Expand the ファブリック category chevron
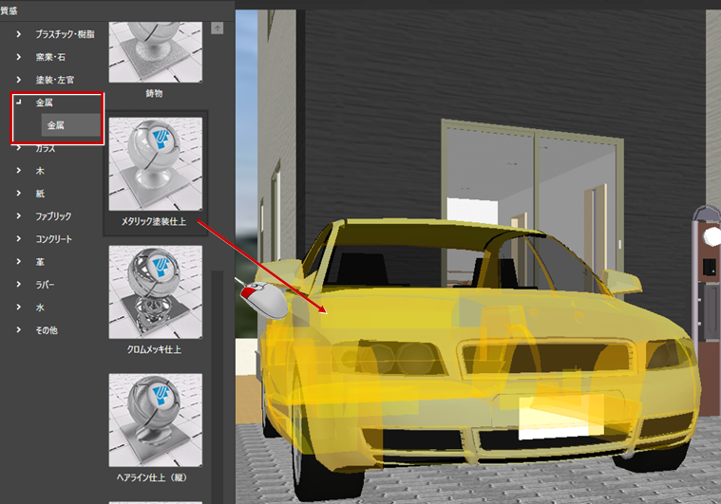The height and width of the screenshot is (504, 721). tap(18, 216)
